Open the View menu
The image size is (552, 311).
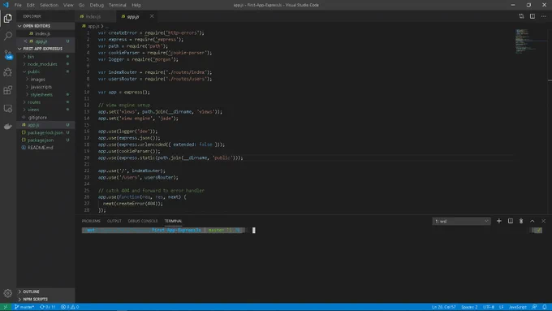click(68, 5)
